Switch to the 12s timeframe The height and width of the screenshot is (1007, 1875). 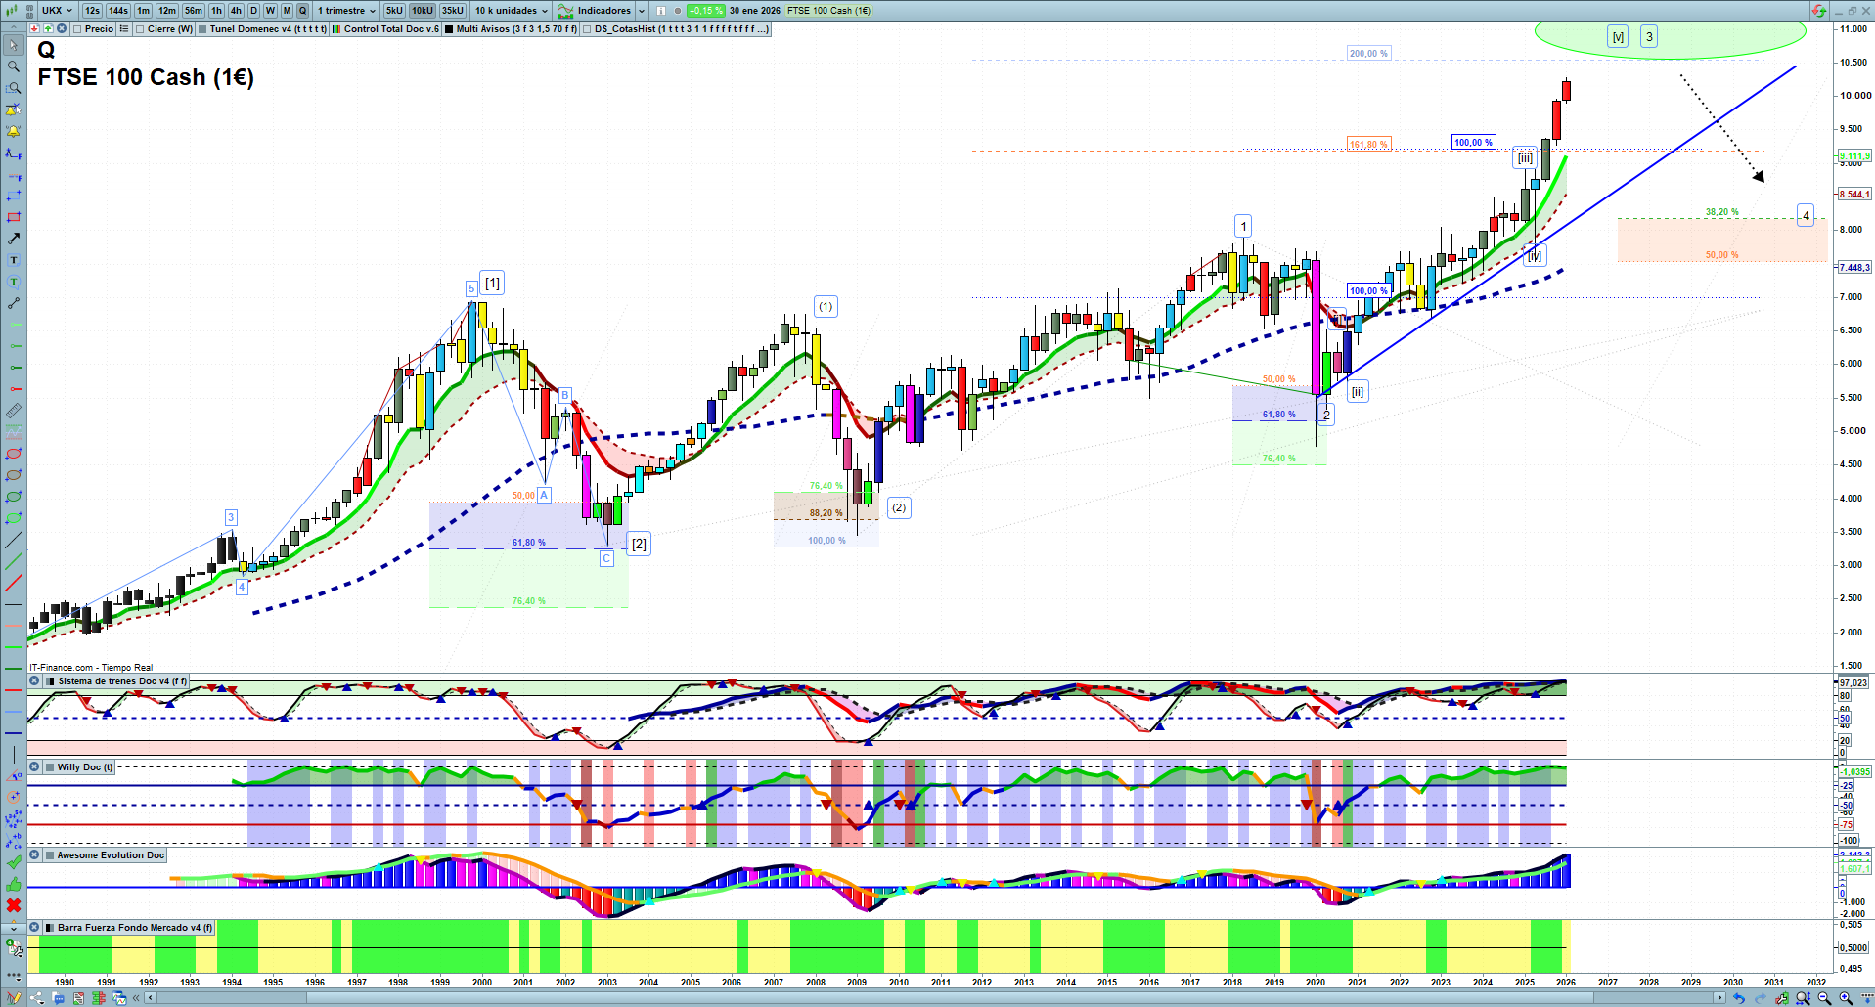point(92,11)
